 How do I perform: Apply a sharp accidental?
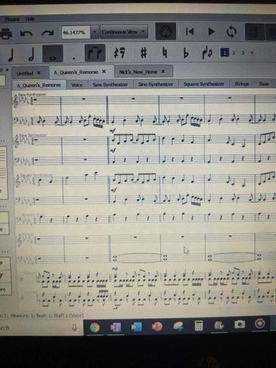click(x=143, y=52)
